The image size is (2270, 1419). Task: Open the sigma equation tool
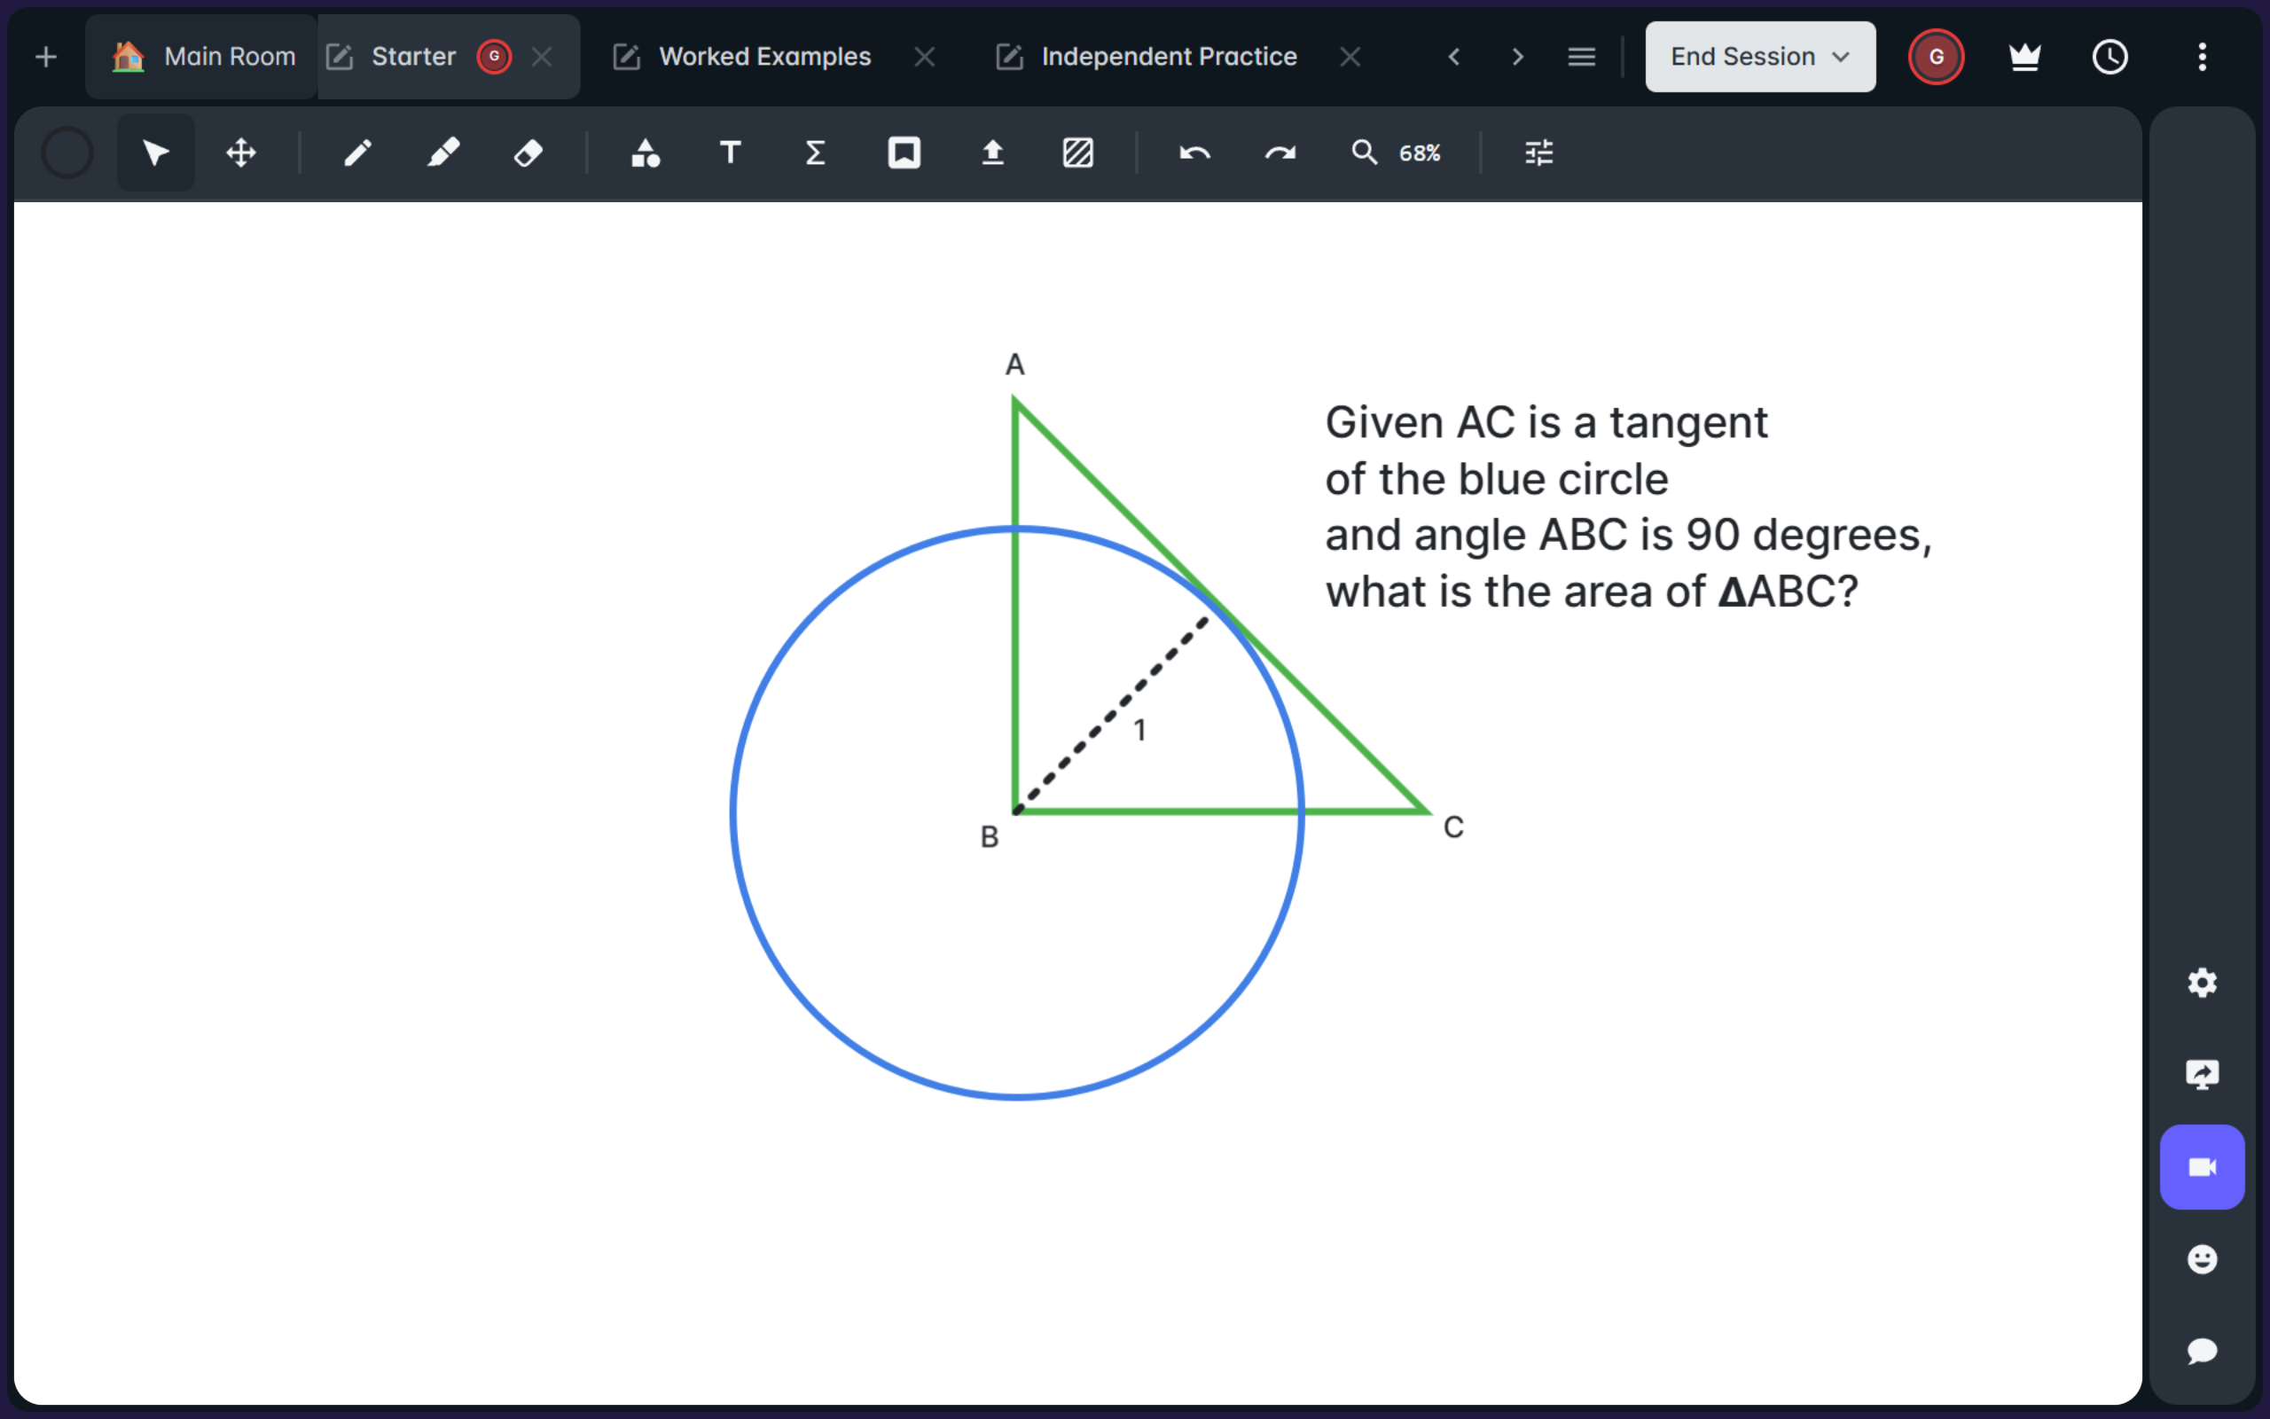point(815,153)
